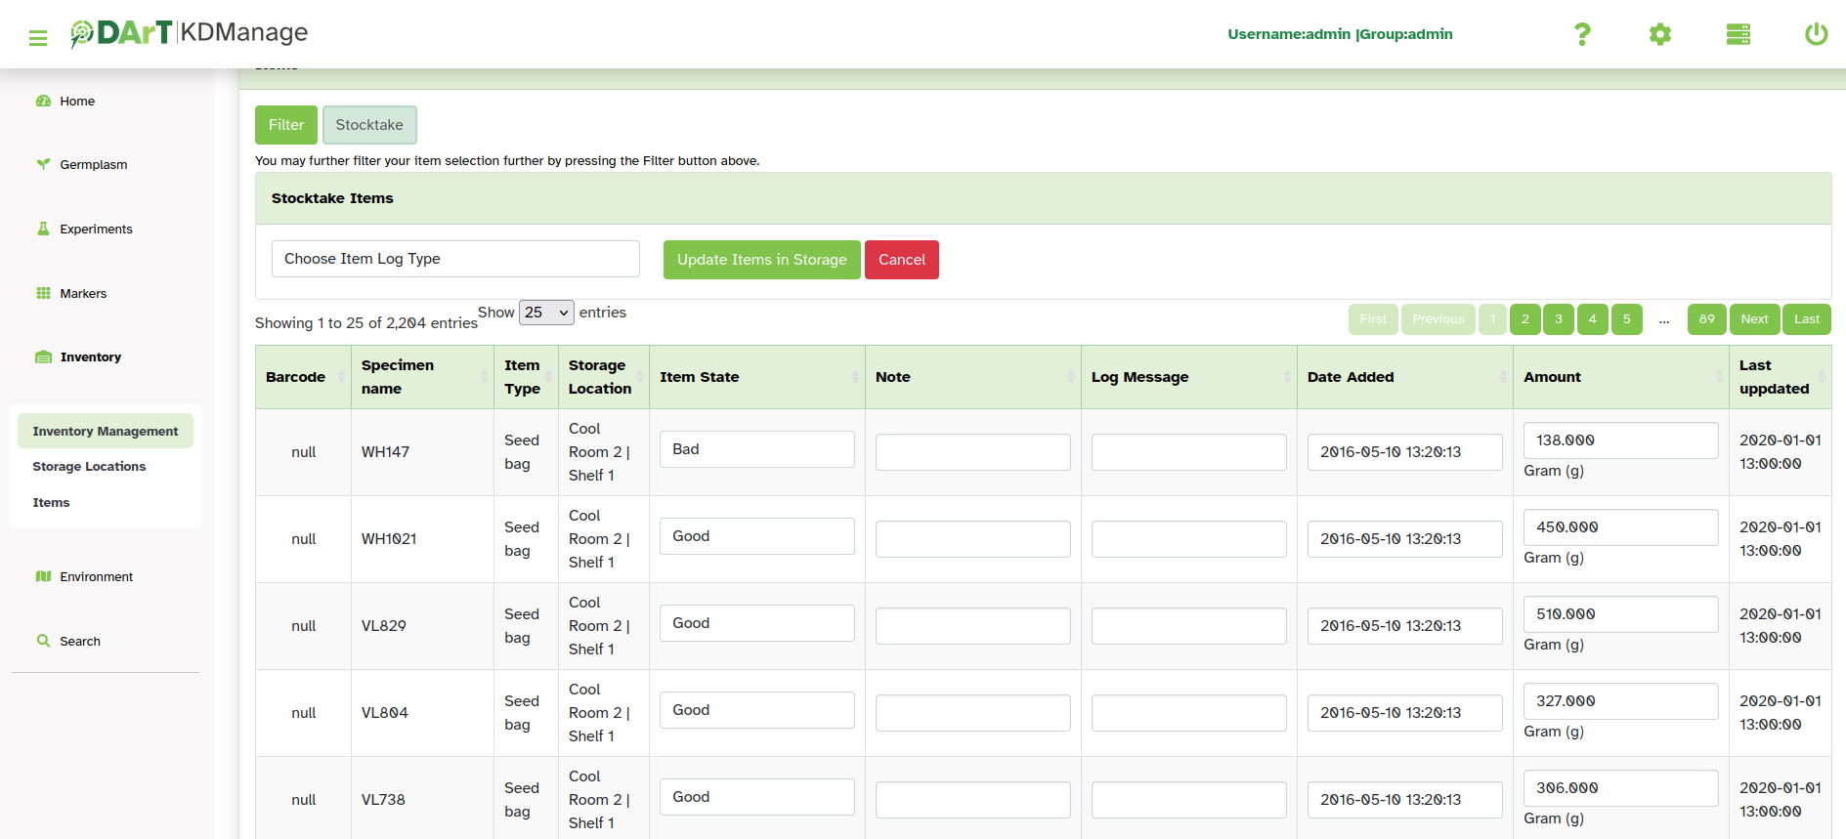Click the Markers grid icon
Viewport: 1846px width, 839px height.
pyautogui.click(x=43, y=293)
